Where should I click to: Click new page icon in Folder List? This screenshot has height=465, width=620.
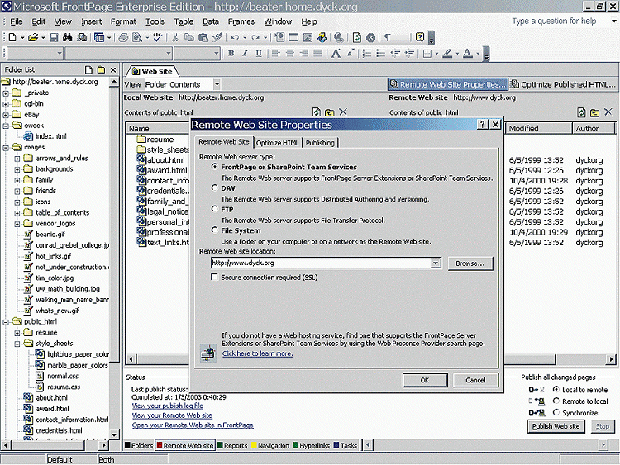click(x=88, y=70)
